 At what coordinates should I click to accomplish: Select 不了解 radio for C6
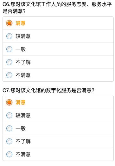9,62
